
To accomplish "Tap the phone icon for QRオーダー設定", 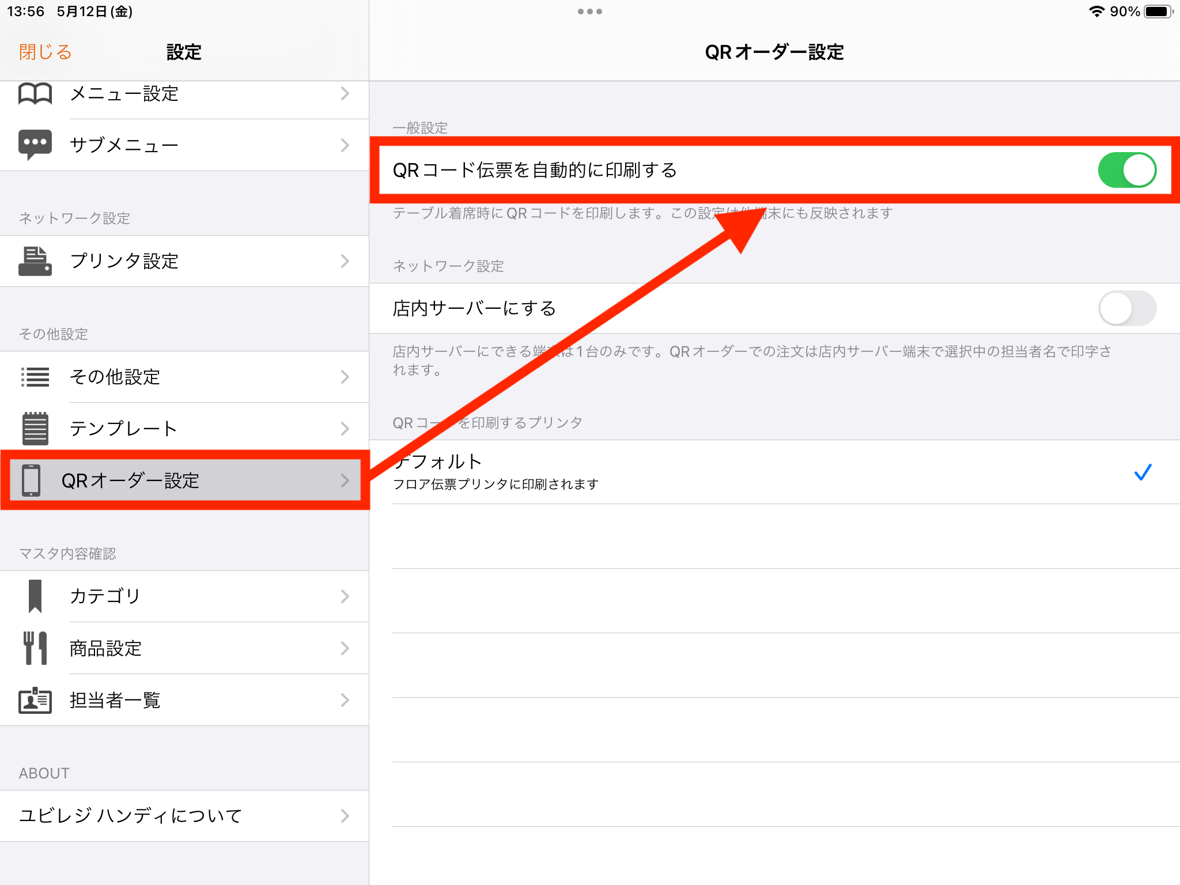I will 31,480.
